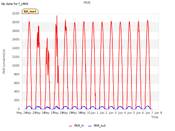Image resolution: width=175 pixels, height=131 pixels.
Task: Click the 0 y-axis tick label
Action: point(19,109)
